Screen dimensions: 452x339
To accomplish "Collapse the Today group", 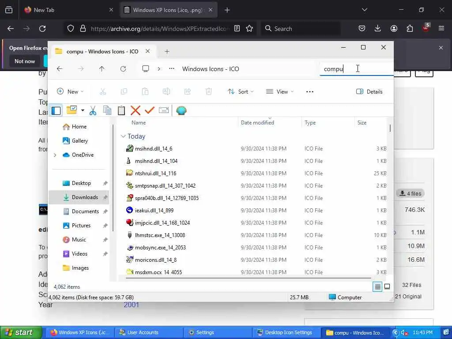I will pos(123,136).
